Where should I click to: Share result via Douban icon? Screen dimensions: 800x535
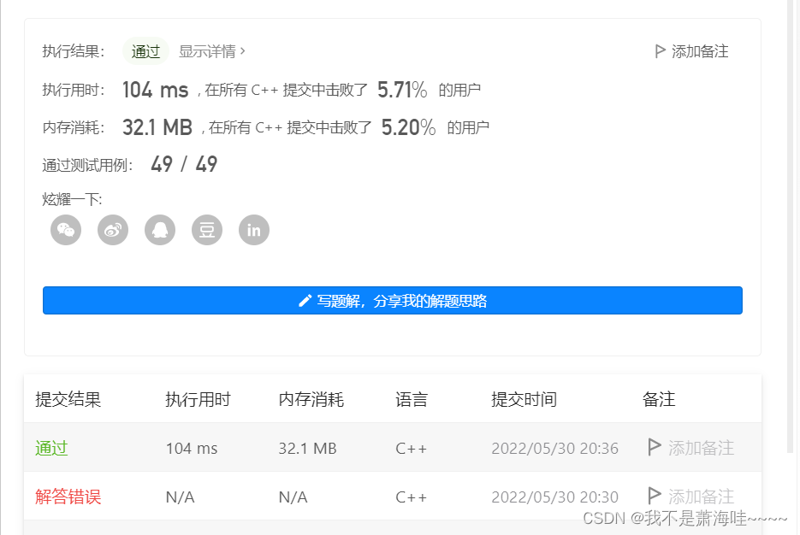pyautogui.click(x=207, y=230)
